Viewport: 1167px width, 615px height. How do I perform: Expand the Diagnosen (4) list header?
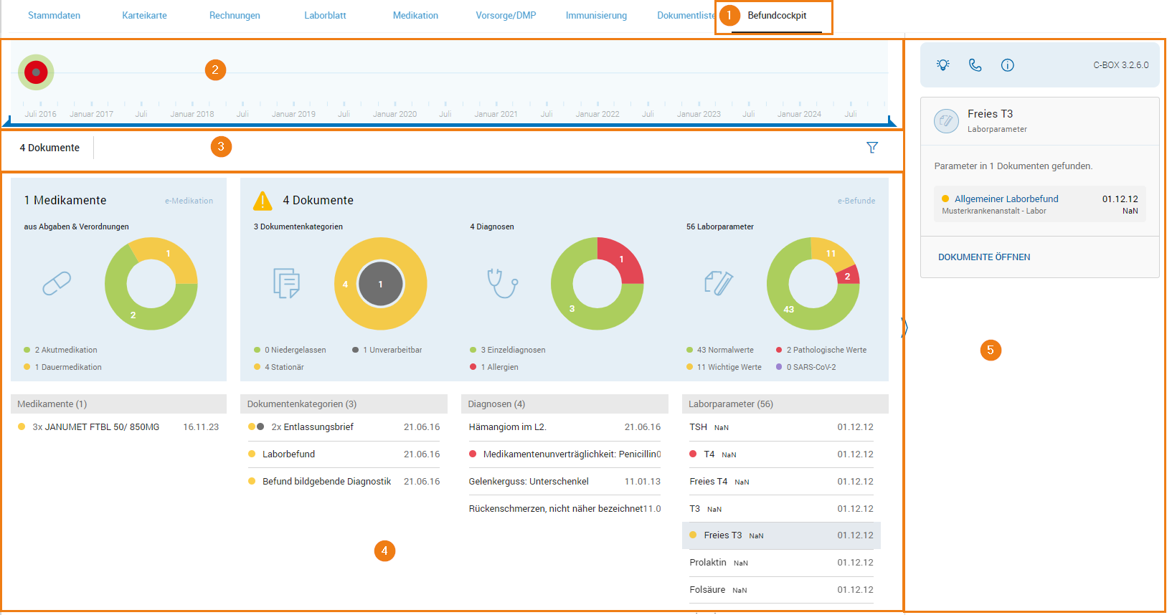[564, 404]
